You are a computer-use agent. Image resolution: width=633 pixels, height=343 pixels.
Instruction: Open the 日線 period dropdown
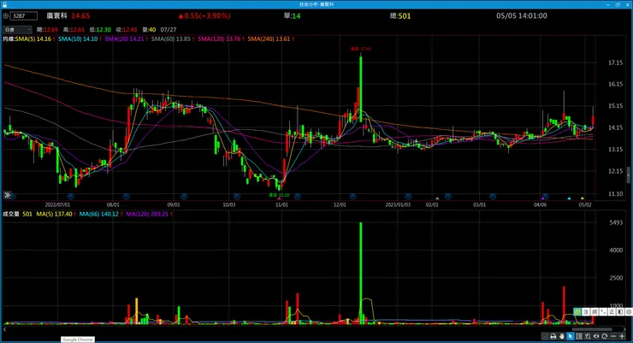(17, 29)
